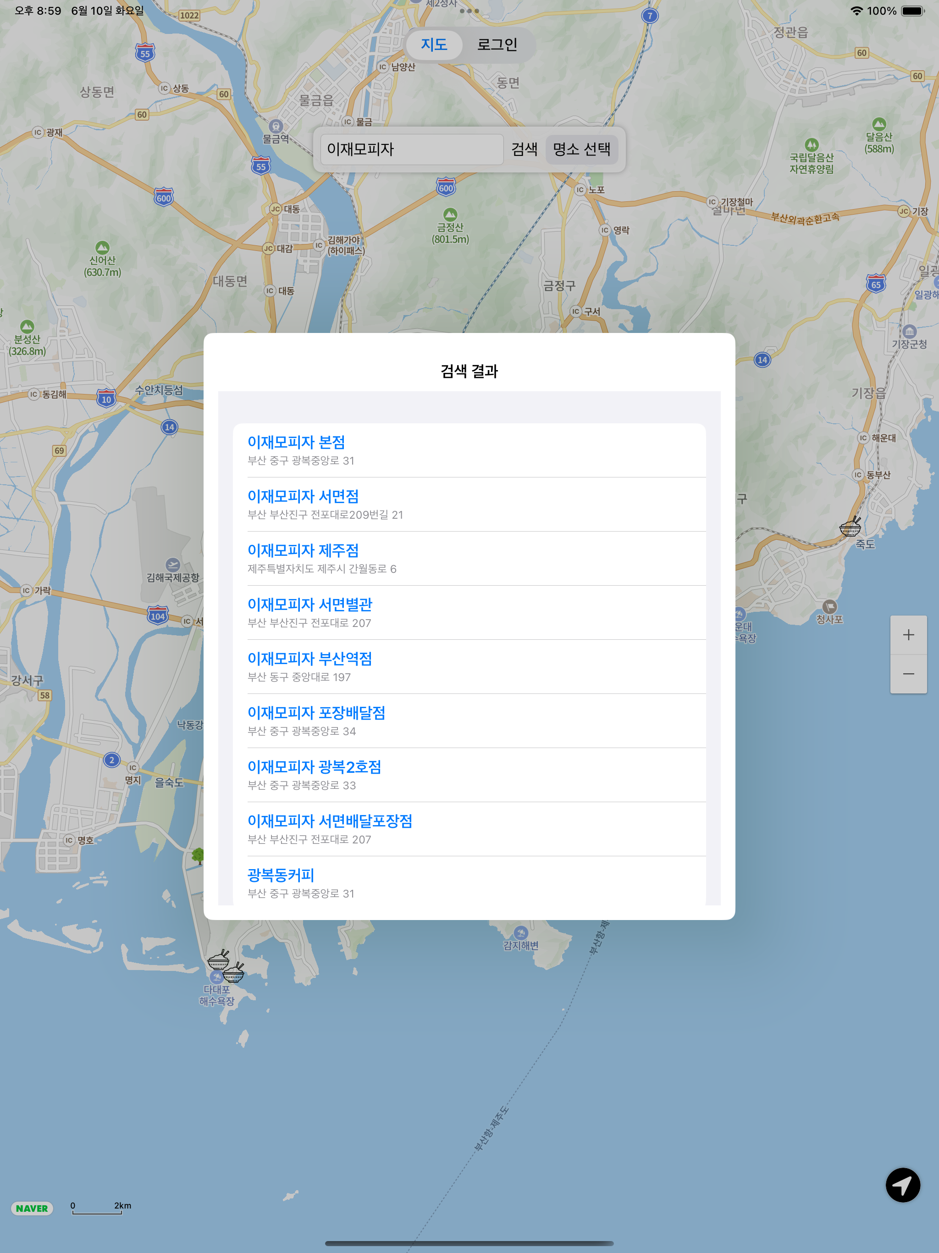The width and height of the screenshot is (939, 1253).
Task: Tap the three-dot multitasking indicator
Action: point(469,11)
